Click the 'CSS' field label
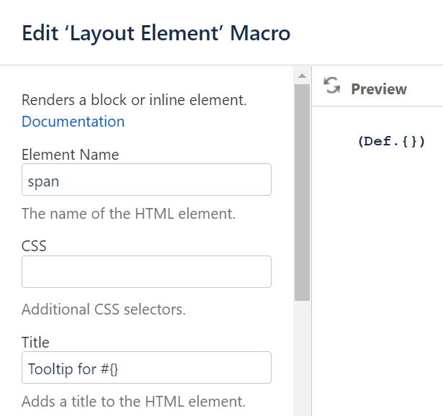 (x=34, y=246)
